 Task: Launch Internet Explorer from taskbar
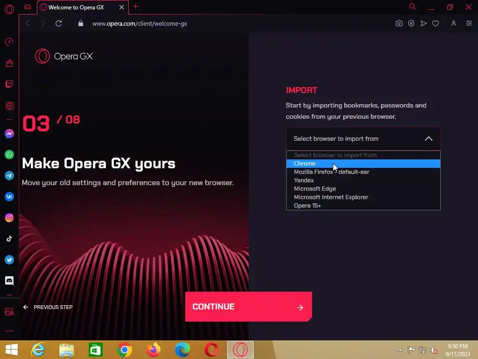tap(38, 350)
